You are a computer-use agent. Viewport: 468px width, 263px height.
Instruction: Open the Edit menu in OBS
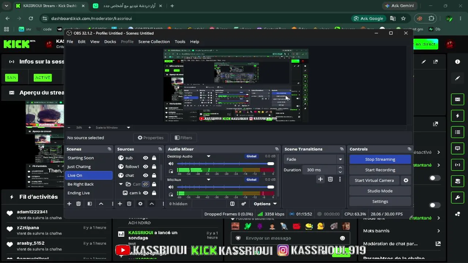[x=82, y=42]
